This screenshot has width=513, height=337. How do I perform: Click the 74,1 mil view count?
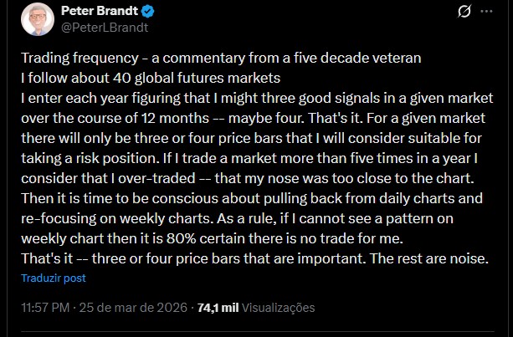click(x=217, y=307)
